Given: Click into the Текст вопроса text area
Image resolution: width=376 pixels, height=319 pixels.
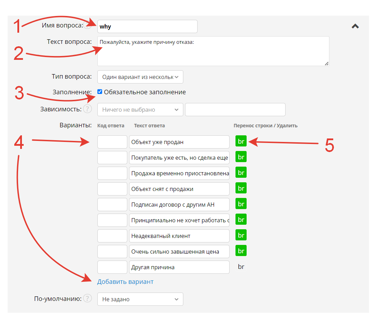Looking at the screenshot, I should pyautogui.click(x=213, y=51).
